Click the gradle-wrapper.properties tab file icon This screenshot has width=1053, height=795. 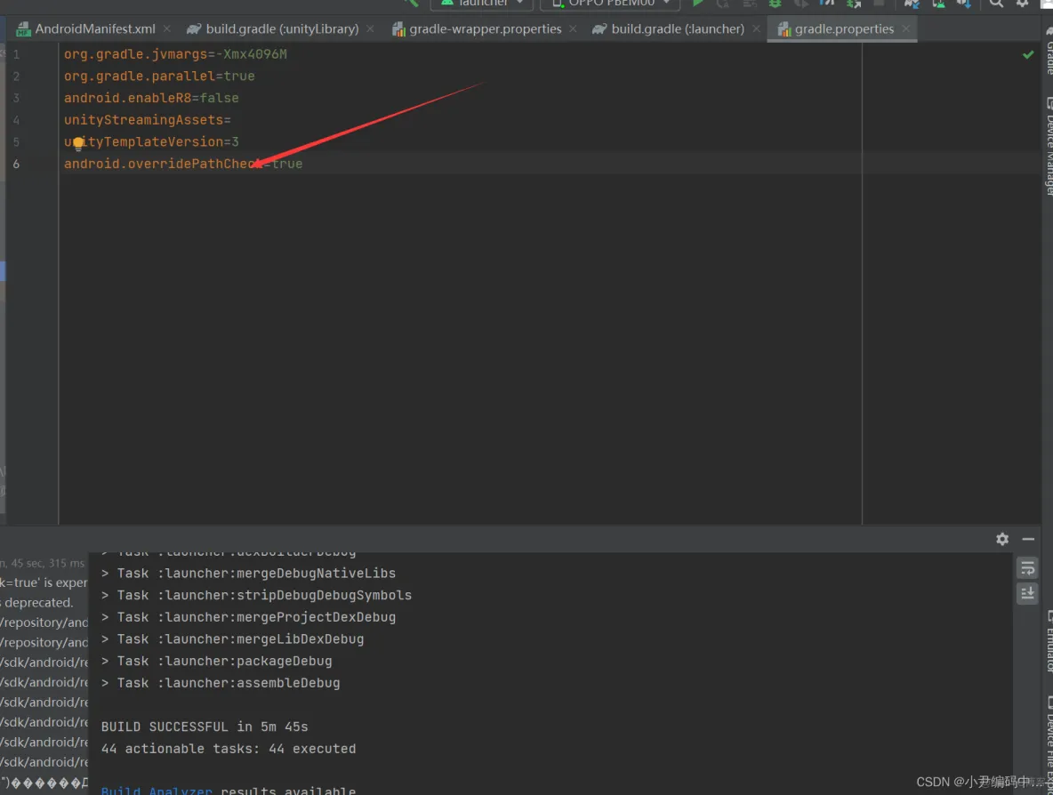pyautogui.click(x=398, y=28)
